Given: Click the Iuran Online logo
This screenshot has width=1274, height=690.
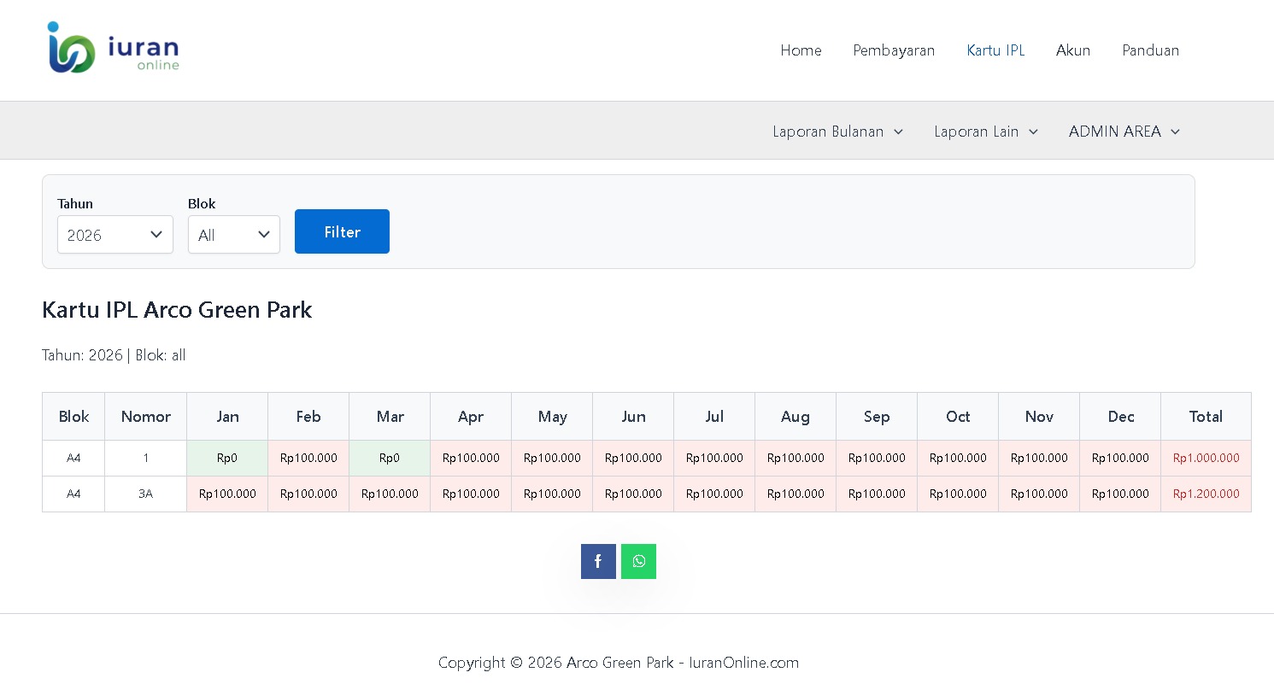Looking at the screenshot, I should [x=114, y=50].
